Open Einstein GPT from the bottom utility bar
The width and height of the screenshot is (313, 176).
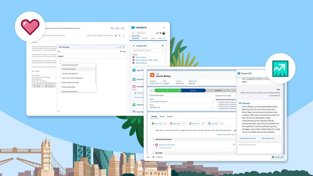[x=278, y=157]
